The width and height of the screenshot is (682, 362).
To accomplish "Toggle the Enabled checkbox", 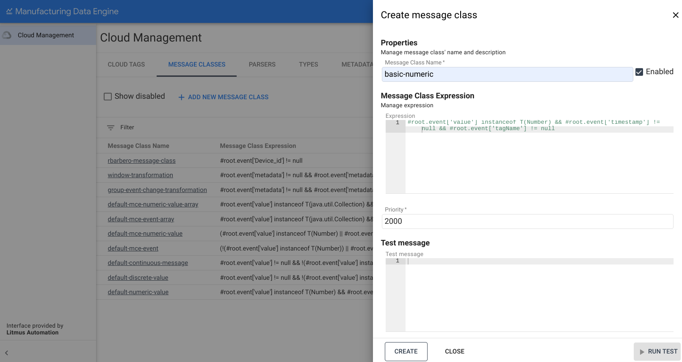I will (639, 72).
